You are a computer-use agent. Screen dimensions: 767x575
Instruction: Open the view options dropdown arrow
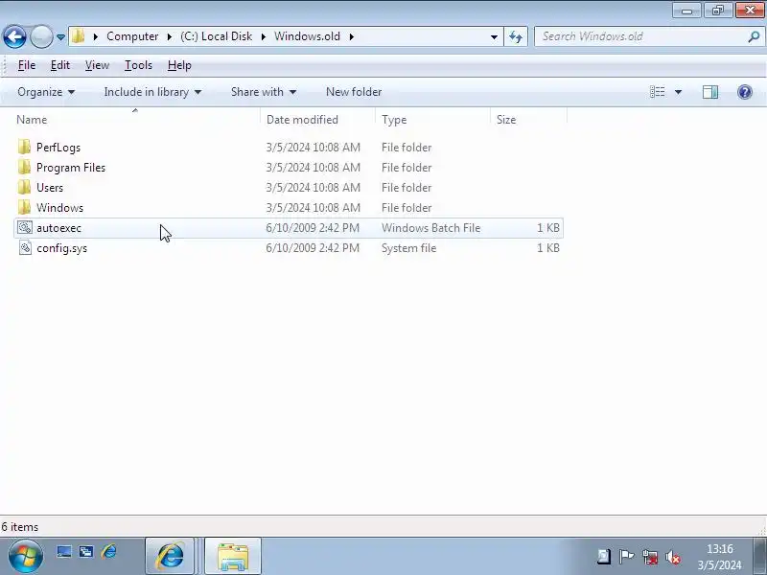pyautogui.click(x=678, y=92)
